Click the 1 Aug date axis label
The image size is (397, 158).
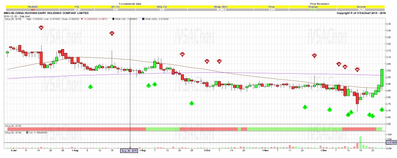[75, 151]
